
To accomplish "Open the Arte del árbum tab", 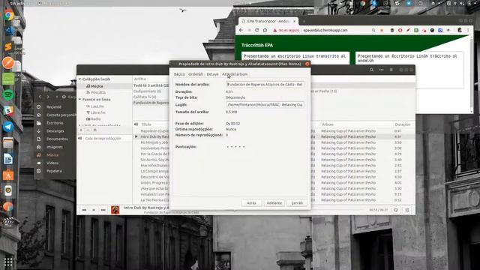I will (235, 74).
